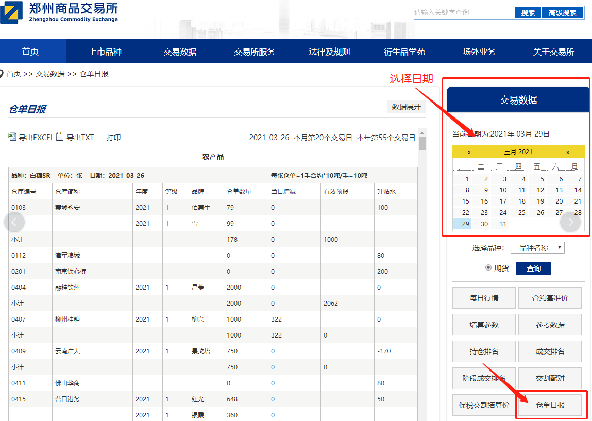Image resolution: width=592 pixels, height=421 pixels.
Task: Click the keyword search input field
Action: (x=464, y=13)
